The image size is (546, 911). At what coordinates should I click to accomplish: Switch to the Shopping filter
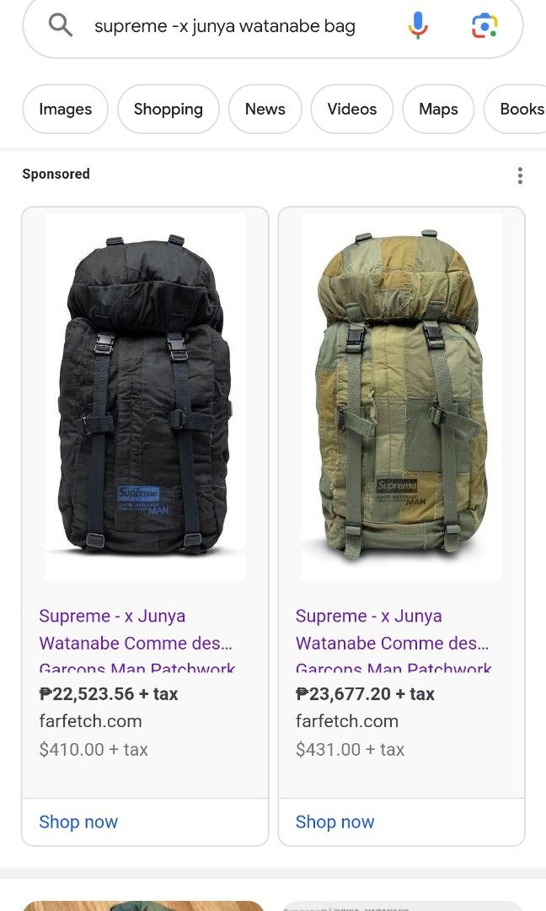tap(169, 109)
